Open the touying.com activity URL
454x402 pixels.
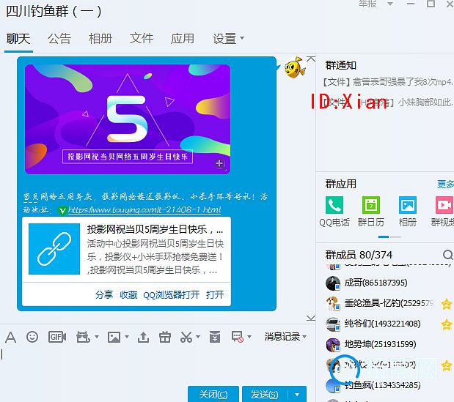[144, 210]
